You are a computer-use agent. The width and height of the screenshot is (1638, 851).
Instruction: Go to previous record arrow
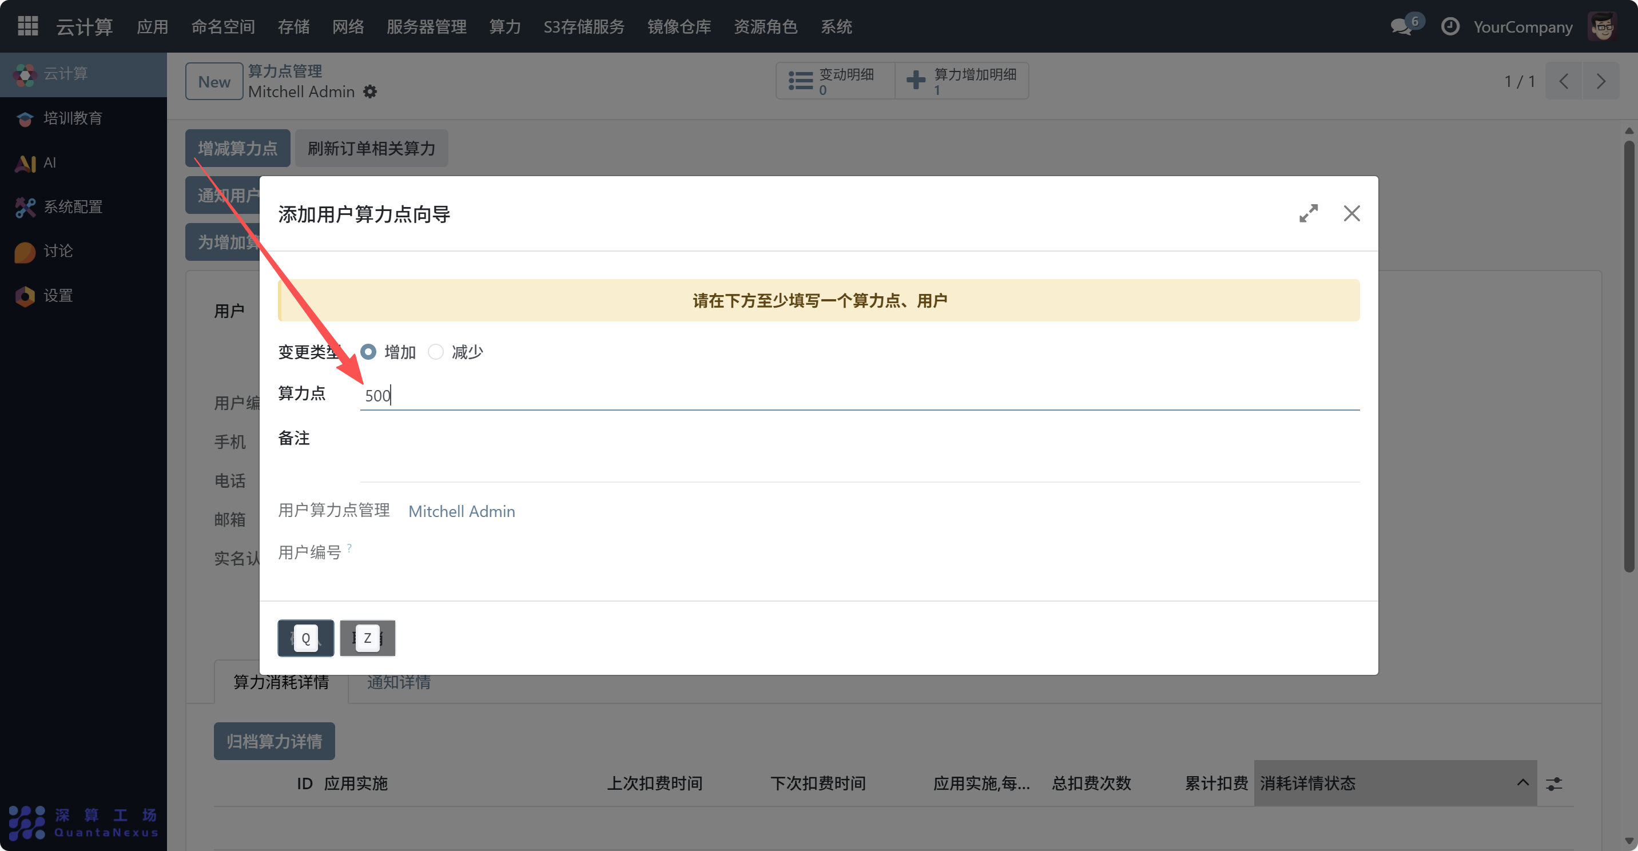[x=1564, y=81]
